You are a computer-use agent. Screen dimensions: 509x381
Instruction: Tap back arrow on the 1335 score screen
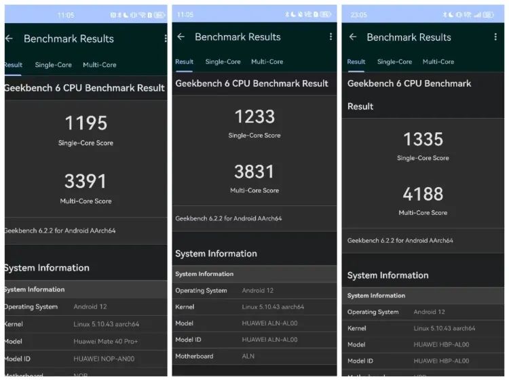352,37
